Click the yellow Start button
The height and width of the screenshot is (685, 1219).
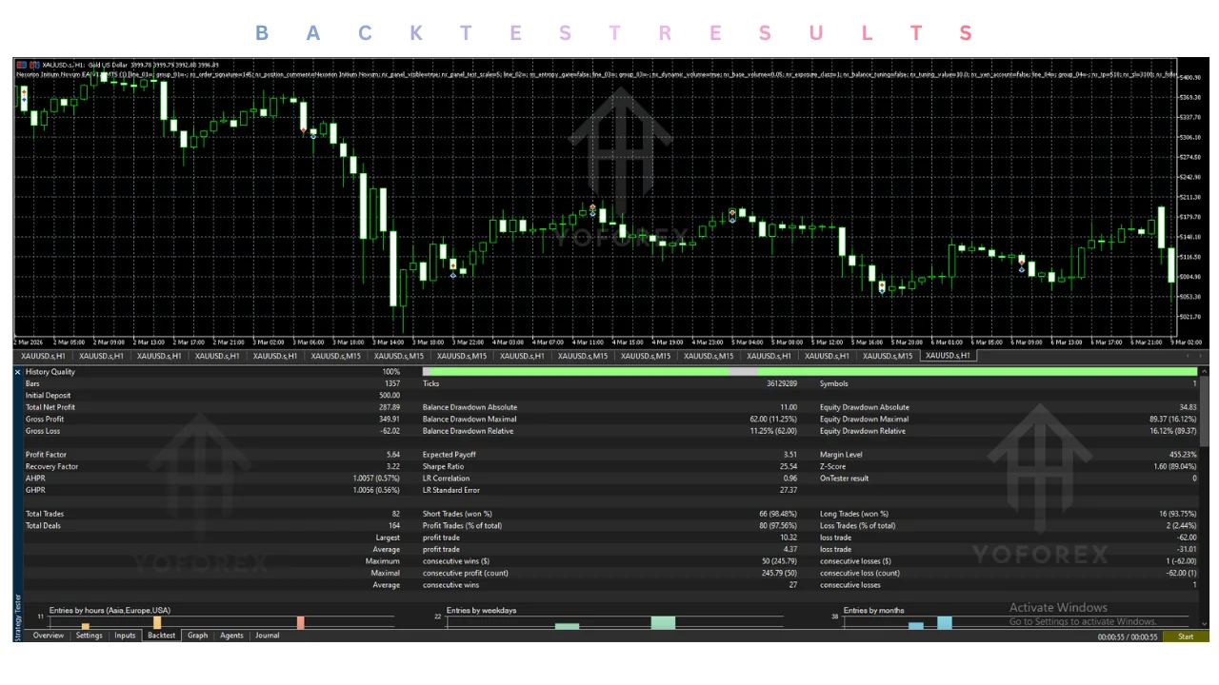pyautogui.click(x=1186, y=636)
